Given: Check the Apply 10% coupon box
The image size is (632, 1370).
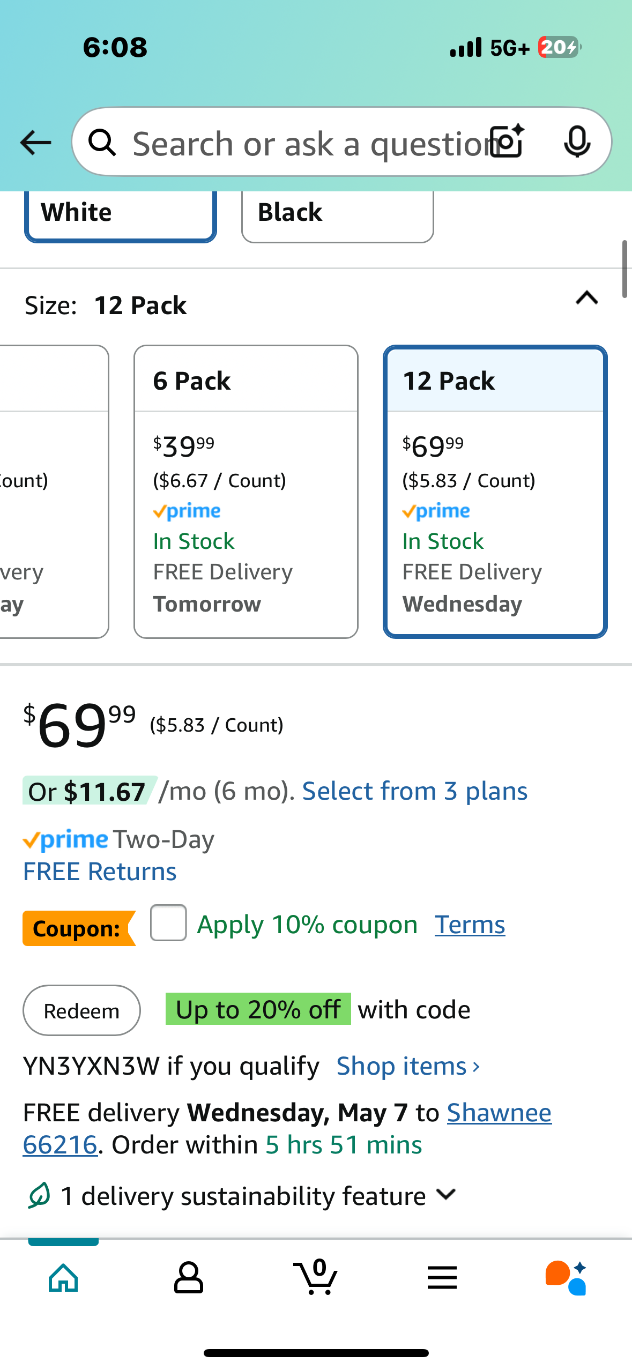Looking at the screenshot, I should (168, 922).
